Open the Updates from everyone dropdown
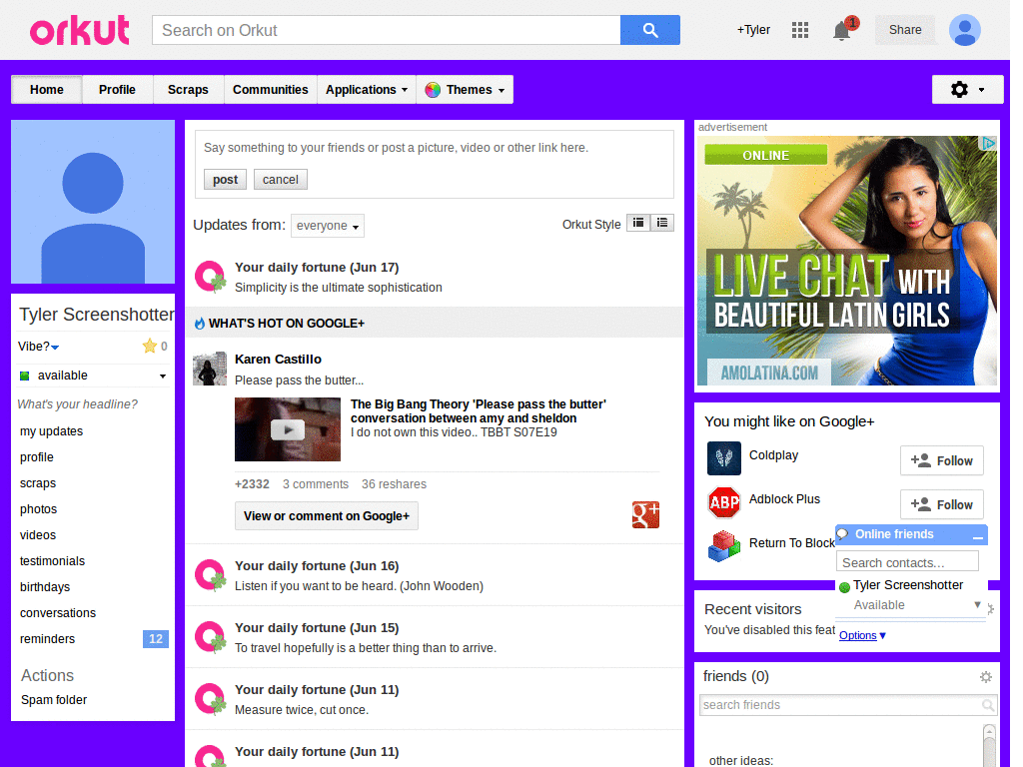Screen dimensions: 1023x767 coord(328,226)
